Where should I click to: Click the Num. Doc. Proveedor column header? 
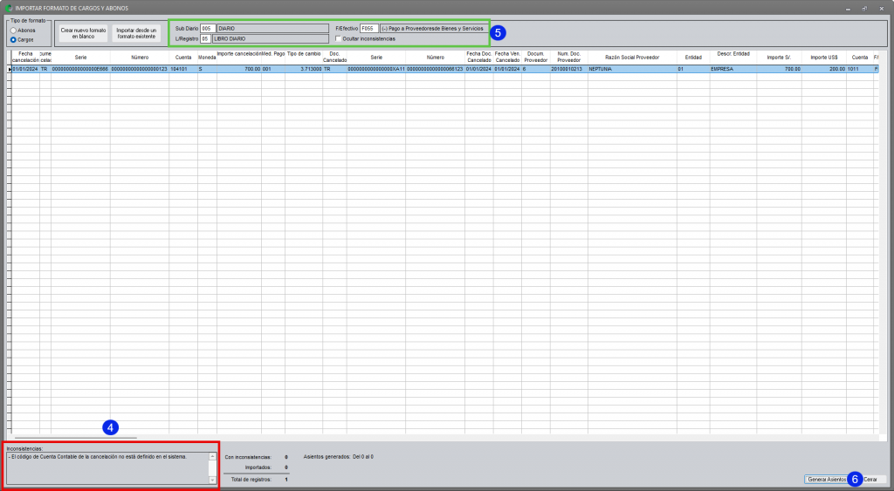coord(569,57)
